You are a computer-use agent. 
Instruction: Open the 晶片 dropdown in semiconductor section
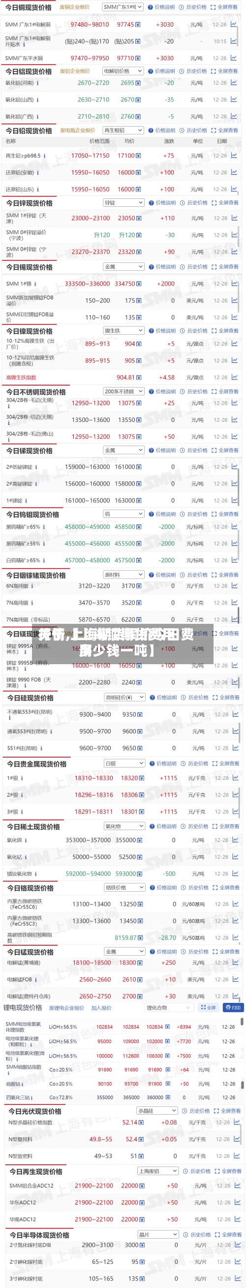[157, 1234]
